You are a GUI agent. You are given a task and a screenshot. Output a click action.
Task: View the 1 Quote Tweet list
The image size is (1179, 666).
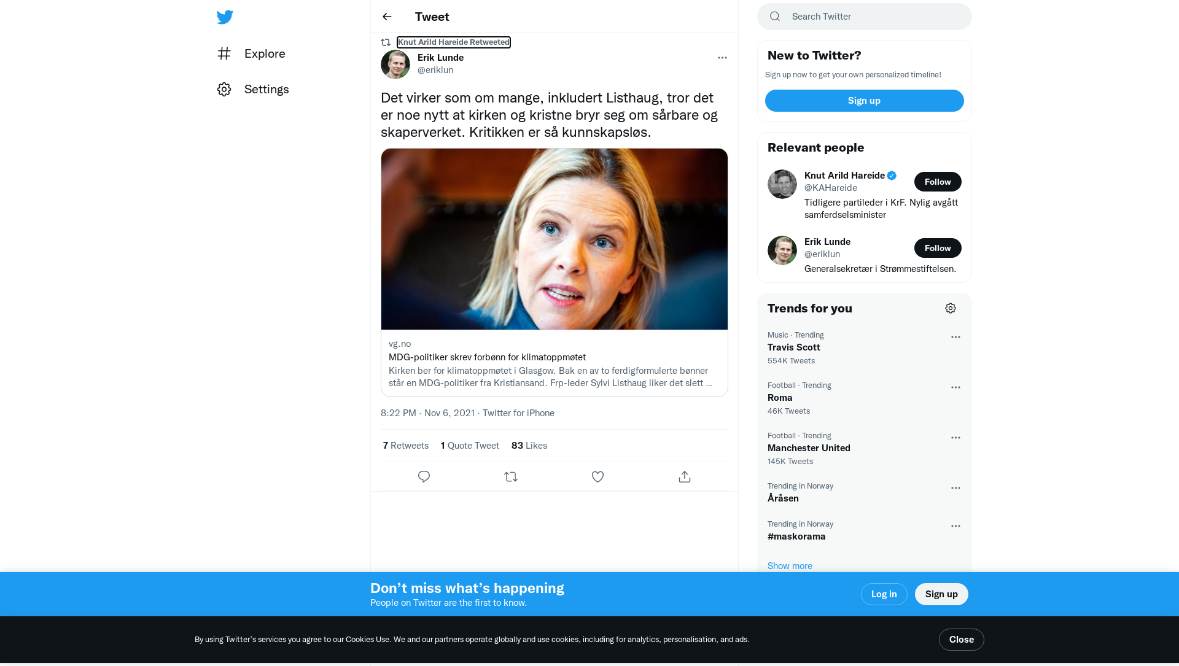pyautogui.click(x=470, y=446)
